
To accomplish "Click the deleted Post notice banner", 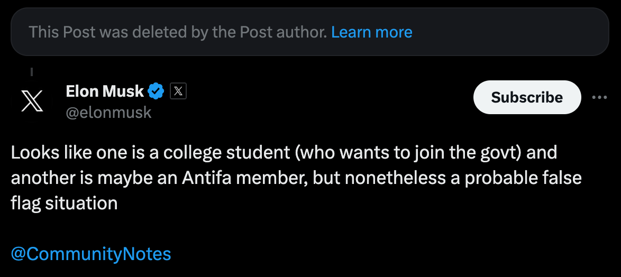I will pyautogui.click(x=310, y=32).
